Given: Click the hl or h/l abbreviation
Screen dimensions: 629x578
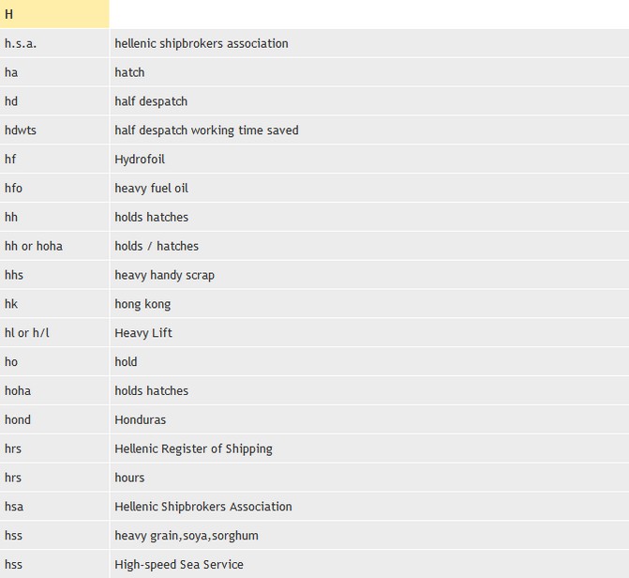Looking at the screenshot, I should click(x=27, y=333).
